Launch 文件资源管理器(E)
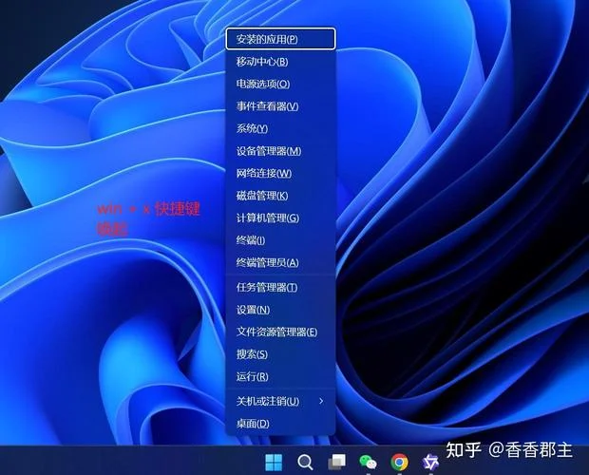 pyautogui.click(x=280, y=332)
